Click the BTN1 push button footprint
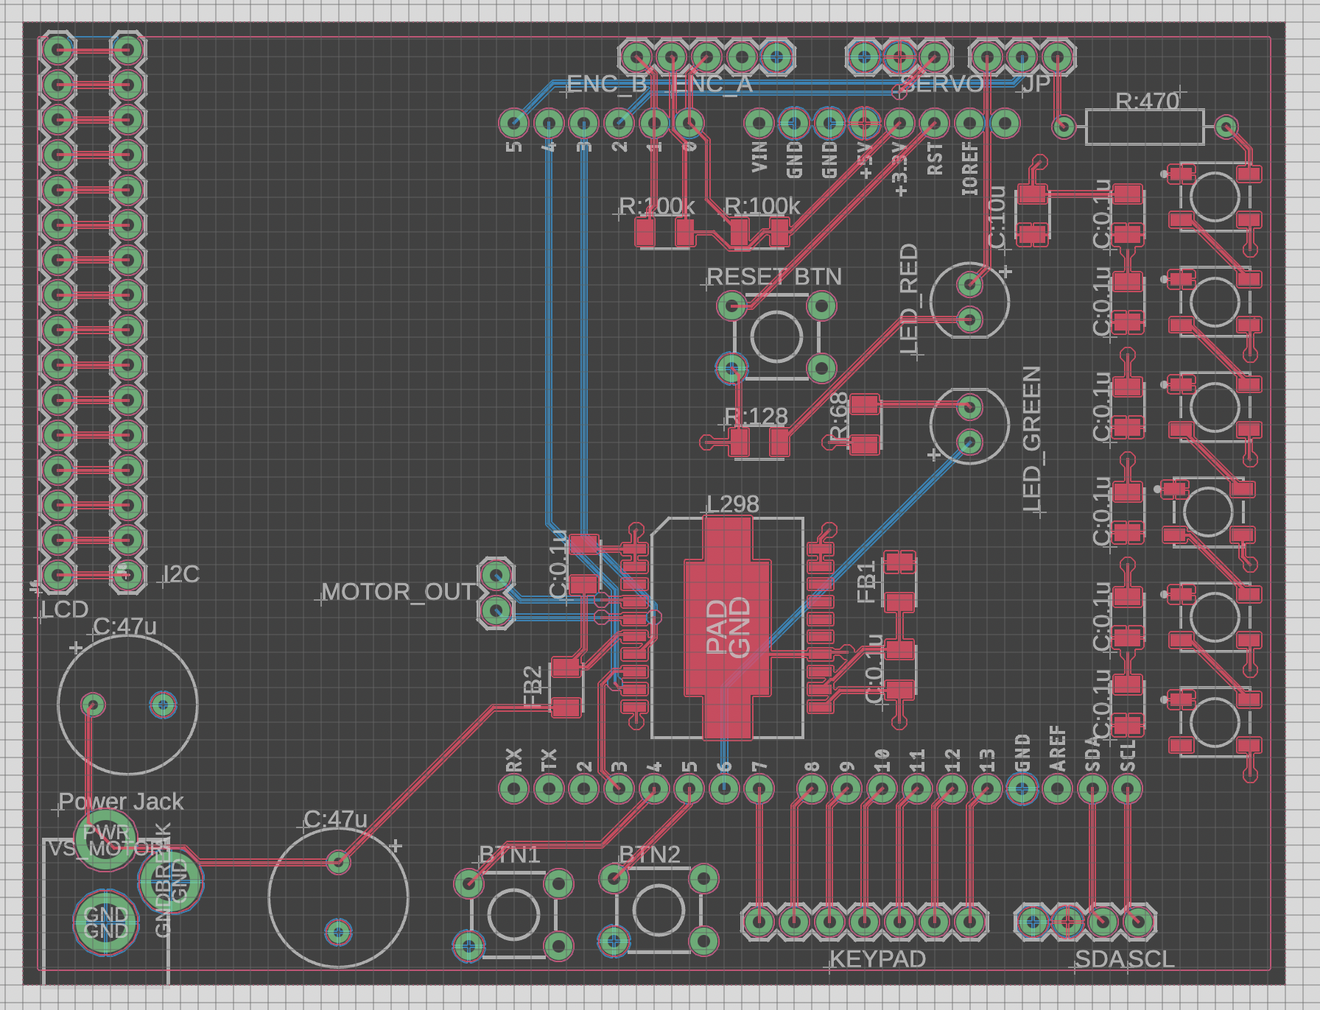This screenshot has height=1010, width=1320. (x=513, y=914)
